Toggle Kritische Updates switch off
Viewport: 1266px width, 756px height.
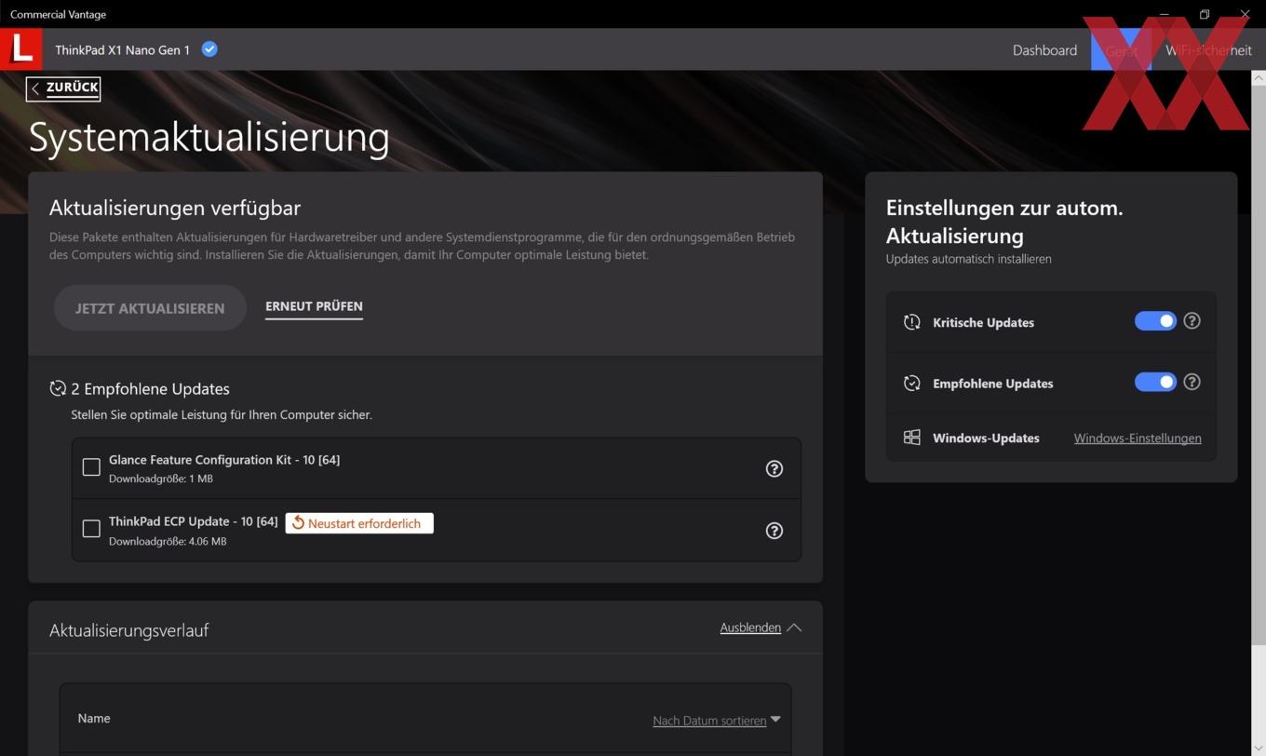(1155, 321)
